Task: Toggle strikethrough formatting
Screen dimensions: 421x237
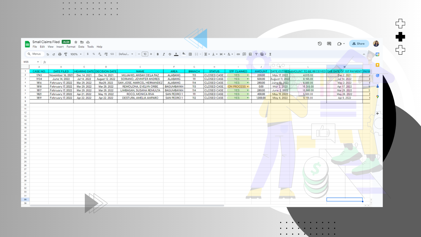Action: point(170,54)
